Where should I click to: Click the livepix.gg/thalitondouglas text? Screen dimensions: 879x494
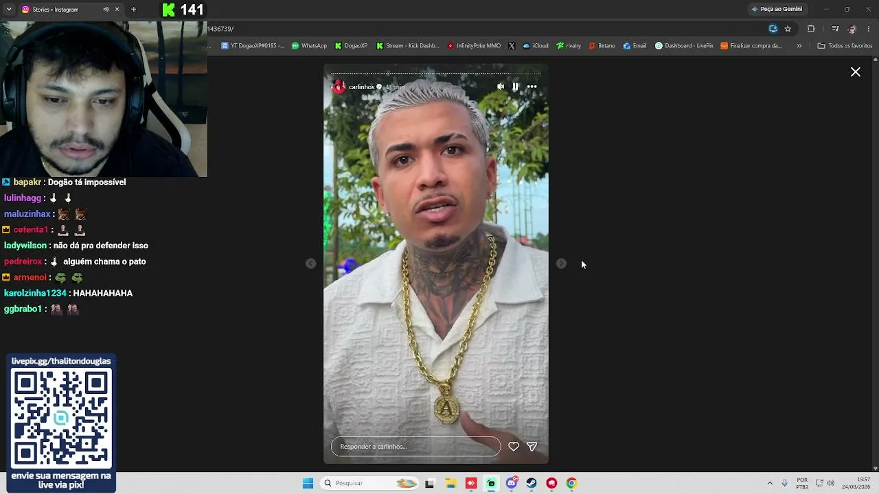pyautogui.click(x=61, y=362)
